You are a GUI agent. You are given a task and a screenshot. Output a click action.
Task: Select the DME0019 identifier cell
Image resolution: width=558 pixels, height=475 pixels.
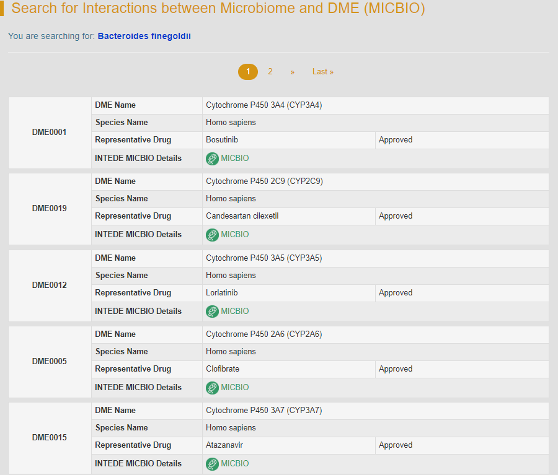(50, 209)
